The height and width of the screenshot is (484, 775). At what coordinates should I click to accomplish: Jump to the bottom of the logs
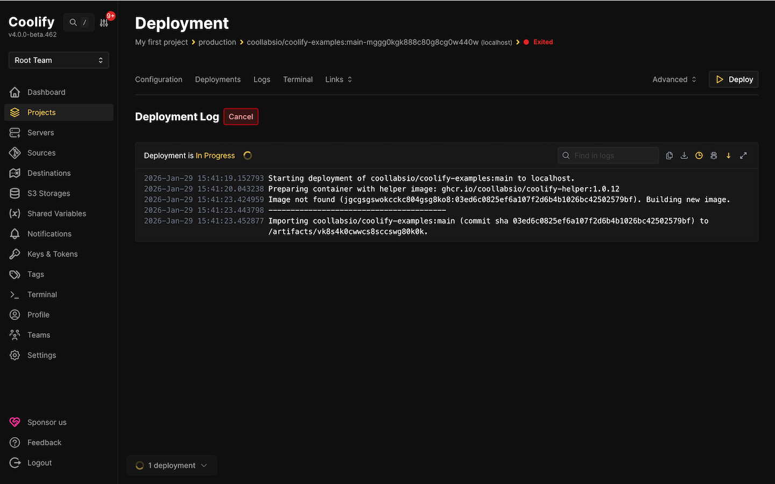pyautogui.click(x=728, y=155)
